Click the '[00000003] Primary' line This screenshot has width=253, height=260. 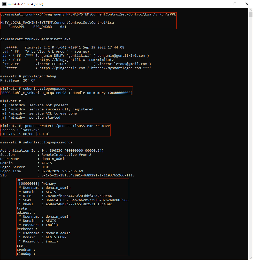point(37,184)
